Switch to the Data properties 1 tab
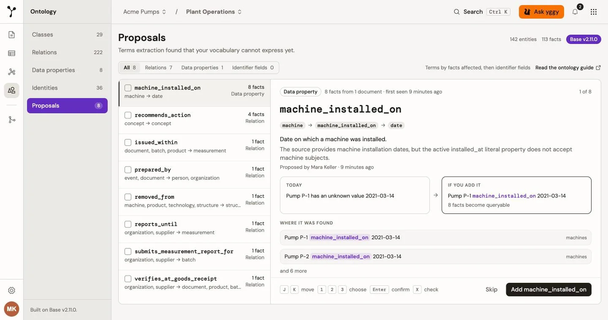The width and height of the screenshot is (608, 320). 203,68
